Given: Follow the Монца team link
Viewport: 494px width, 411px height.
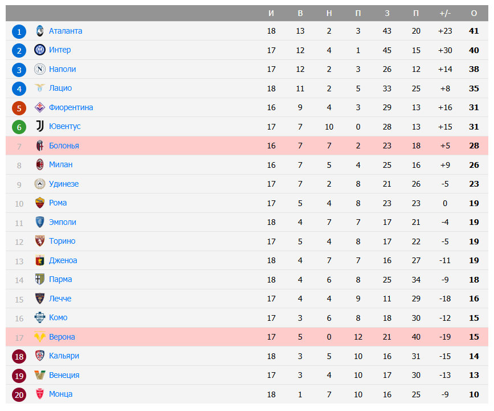Looking at the screenshot, I should tap(60, 394).
